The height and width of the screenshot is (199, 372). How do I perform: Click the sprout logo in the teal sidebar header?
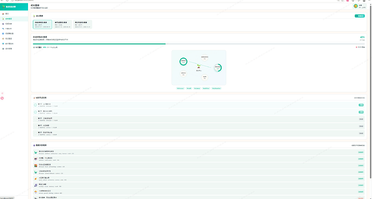(3, 6)
